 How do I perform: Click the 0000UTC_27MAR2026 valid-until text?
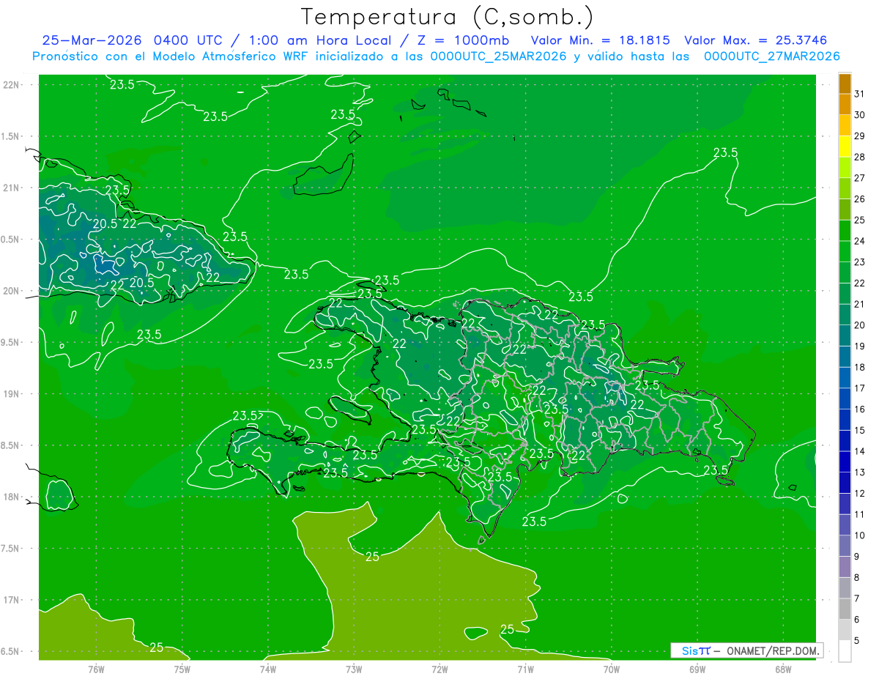pos(771,56)
